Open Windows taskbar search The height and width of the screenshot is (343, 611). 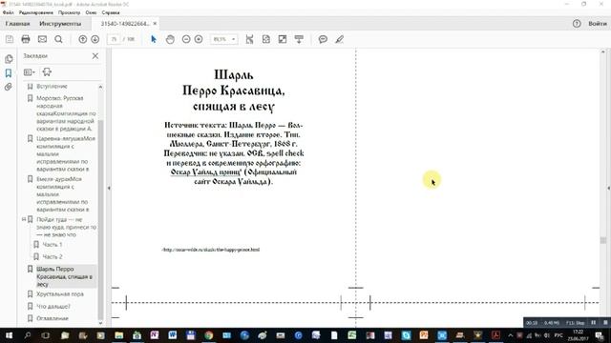pos(28,335)
